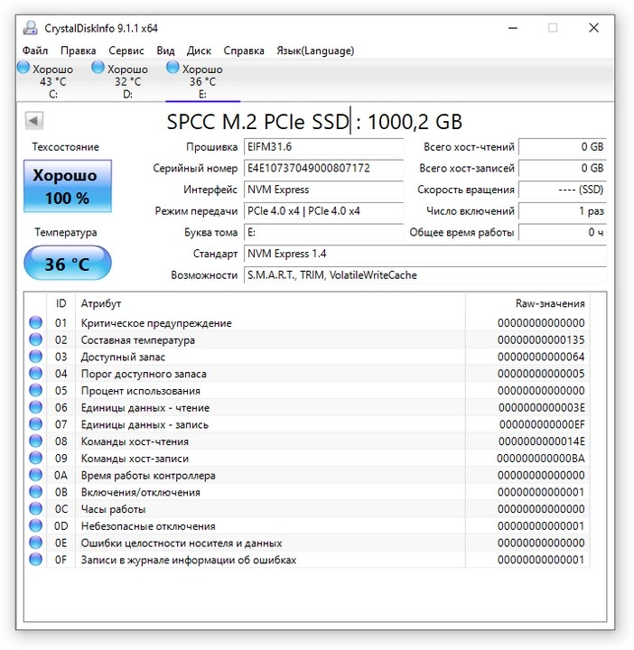Click the serial number field E4E10737049000807172
Screen dimensions: 634x650
(323, 168)
